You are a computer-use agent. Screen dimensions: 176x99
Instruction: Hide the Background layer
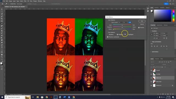[x=151, y=86]
